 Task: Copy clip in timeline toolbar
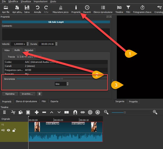20,112
